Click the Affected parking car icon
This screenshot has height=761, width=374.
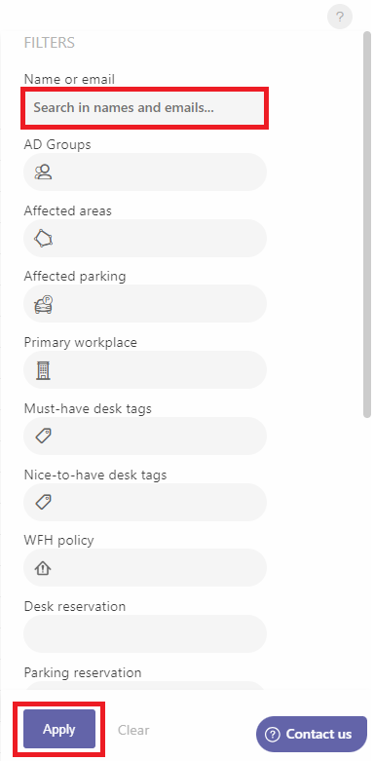(x=43, y=304)
